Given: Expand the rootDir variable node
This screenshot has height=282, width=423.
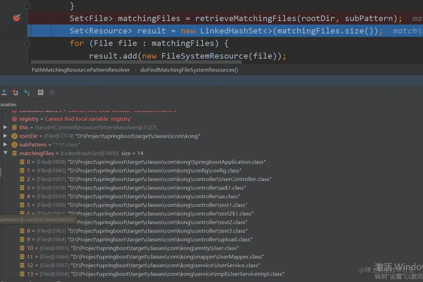Looking at the screenshot, I should [5, 136].
